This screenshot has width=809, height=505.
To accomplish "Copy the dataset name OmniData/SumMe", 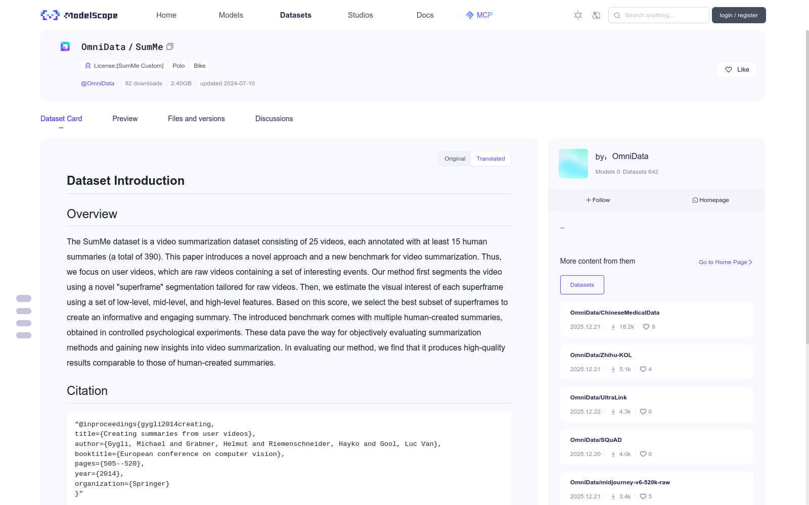I will click(170, 46).
